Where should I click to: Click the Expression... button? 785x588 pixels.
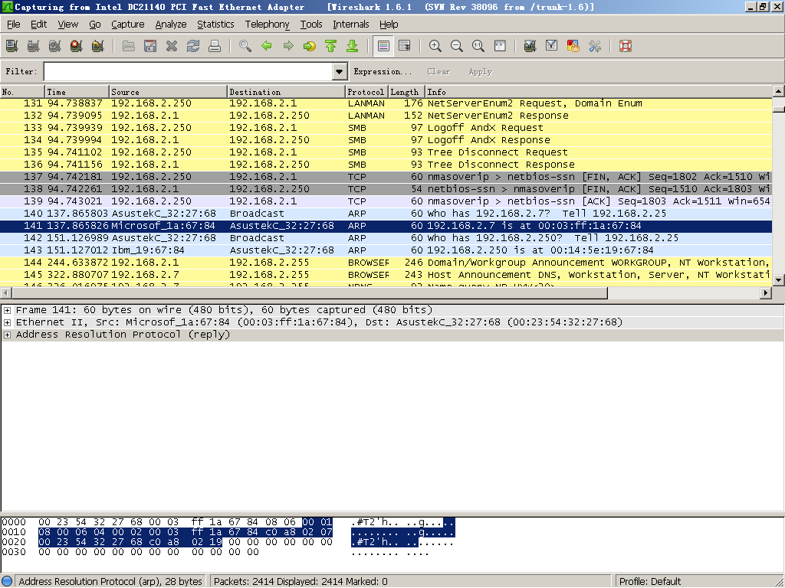tap(383, 72)
